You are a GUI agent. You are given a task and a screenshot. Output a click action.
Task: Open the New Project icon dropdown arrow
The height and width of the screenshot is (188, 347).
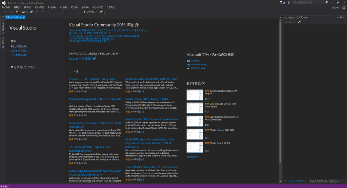20,12
